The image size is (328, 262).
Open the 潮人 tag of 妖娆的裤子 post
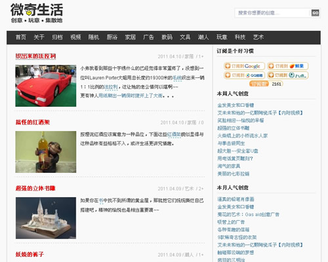pos(189,255)
